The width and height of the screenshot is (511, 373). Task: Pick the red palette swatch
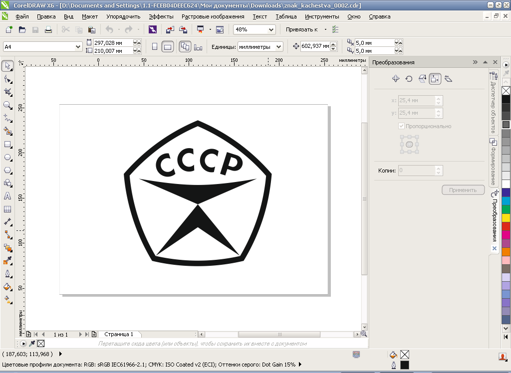coord(506,226)
